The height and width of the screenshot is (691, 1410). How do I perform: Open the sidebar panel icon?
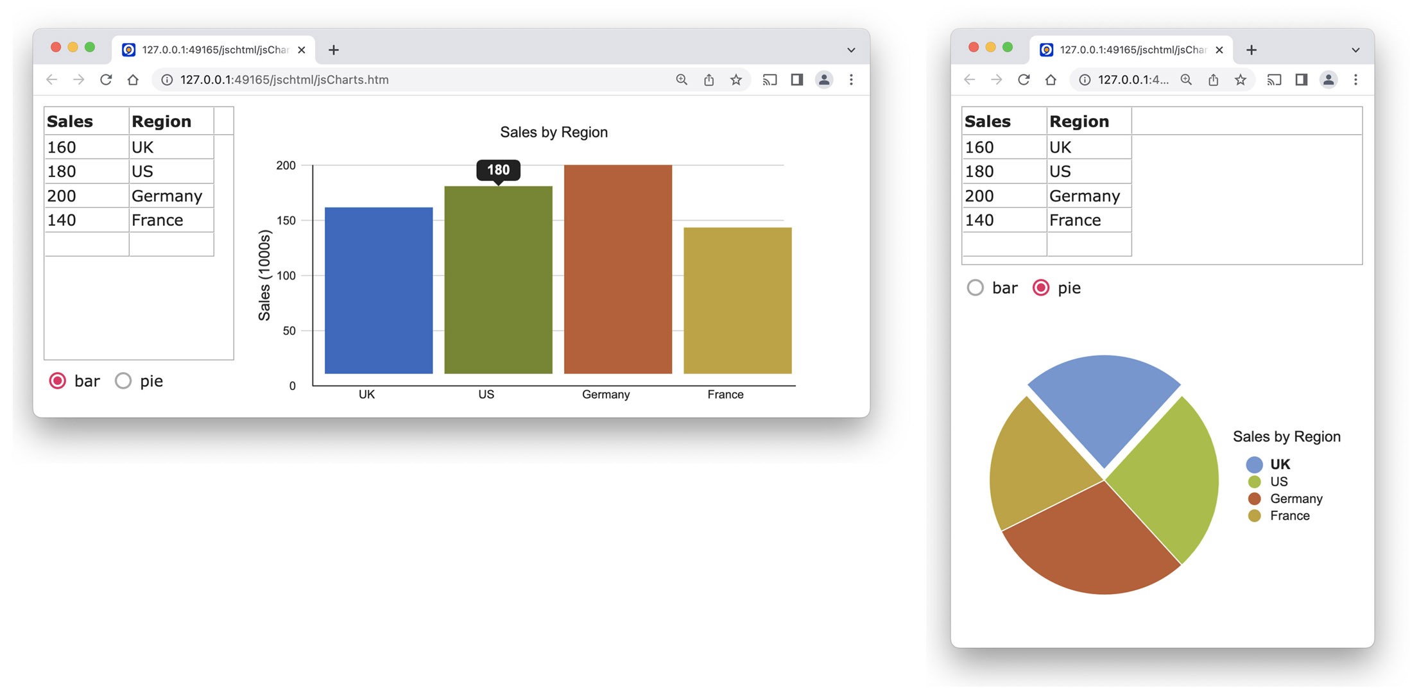point(796,80)
